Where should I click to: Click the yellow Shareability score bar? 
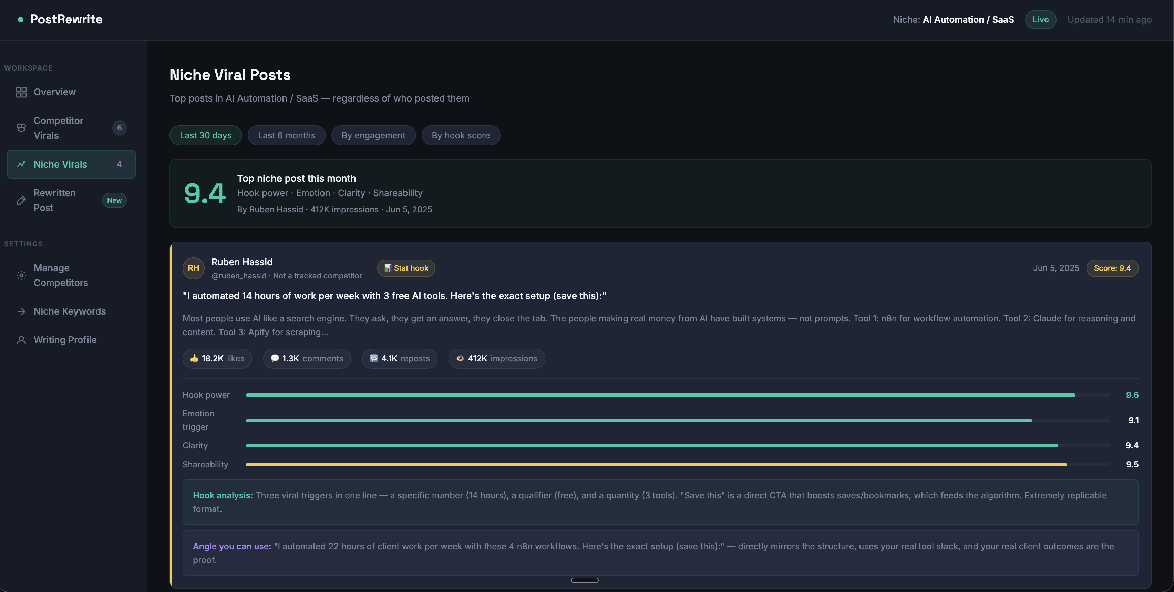[x=678, y=465]
